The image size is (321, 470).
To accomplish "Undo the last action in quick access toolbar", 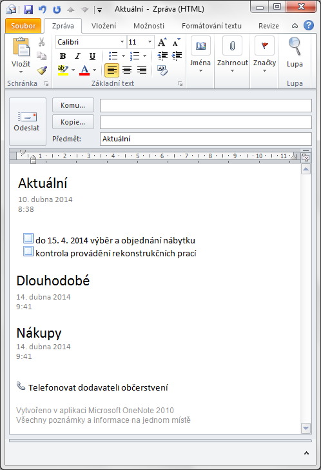I will (x=42, y=10).
